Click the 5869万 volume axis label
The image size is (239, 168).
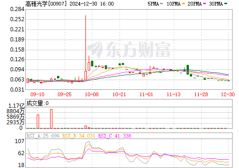[x=16, y=117]
